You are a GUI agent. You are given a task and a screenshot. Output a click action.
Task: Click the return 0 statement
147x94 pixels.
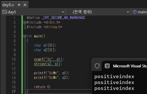tap(42, 87)
